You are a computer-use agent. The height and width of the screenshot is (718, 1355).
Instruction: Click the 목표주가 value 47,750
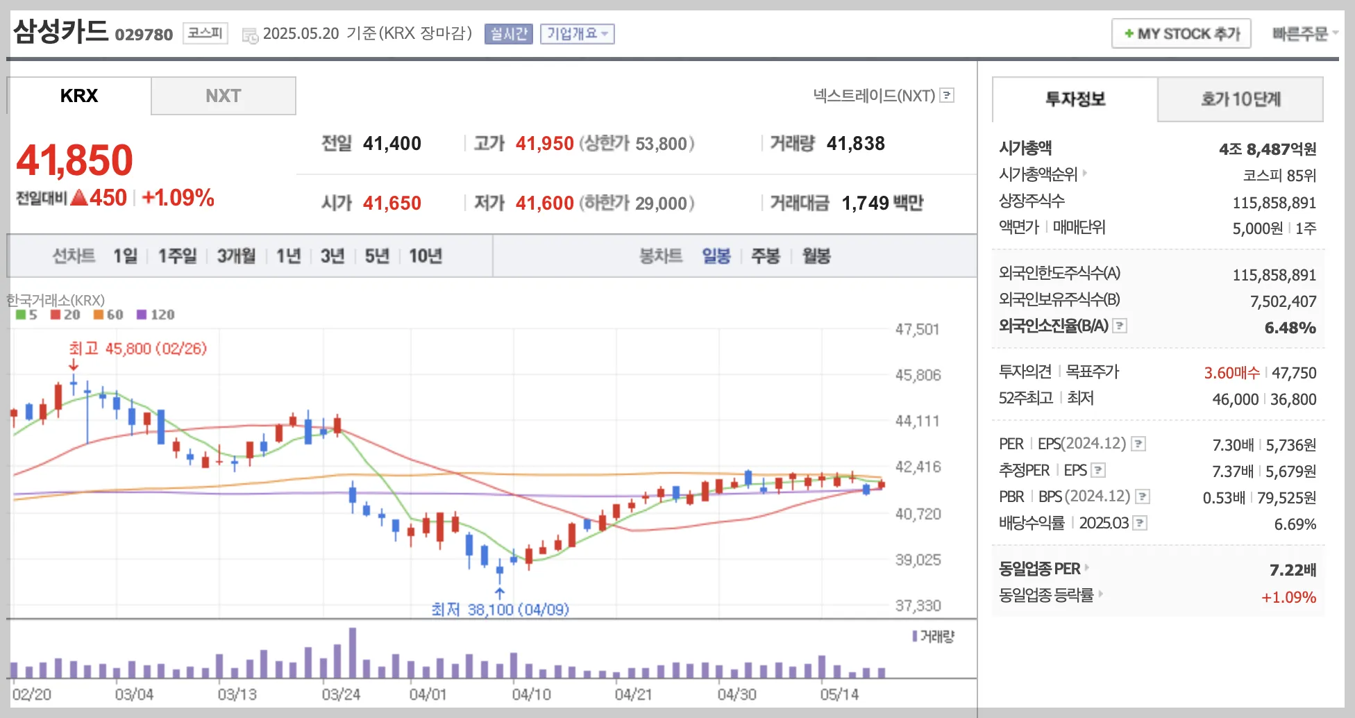(x=1294, y=373)
